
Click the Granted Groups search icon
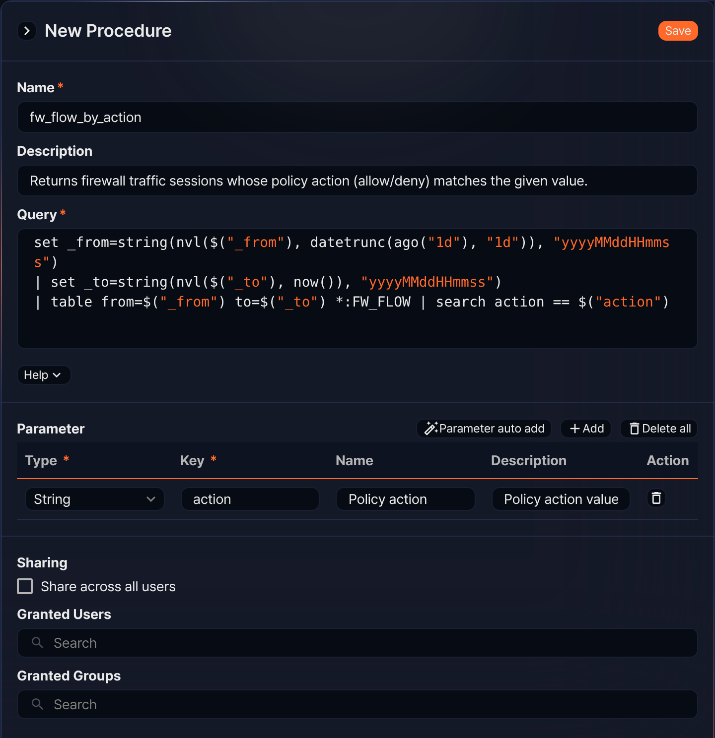pos(37,704)
